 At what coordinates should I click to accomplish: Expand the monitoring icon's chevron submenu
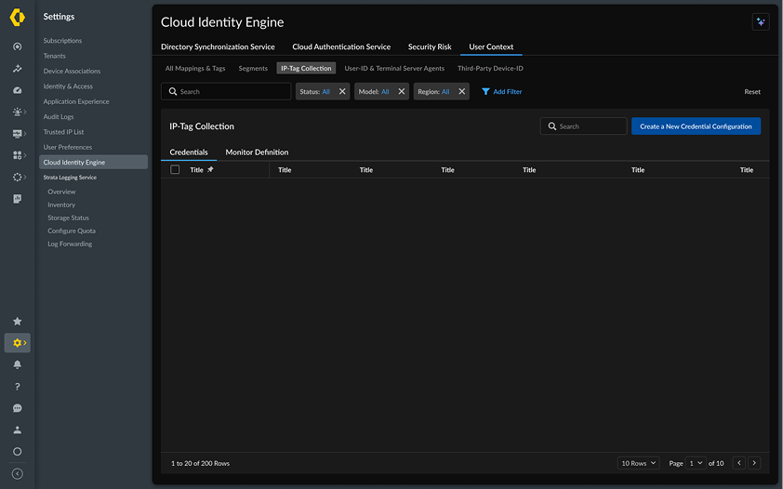tap(25, 134)
